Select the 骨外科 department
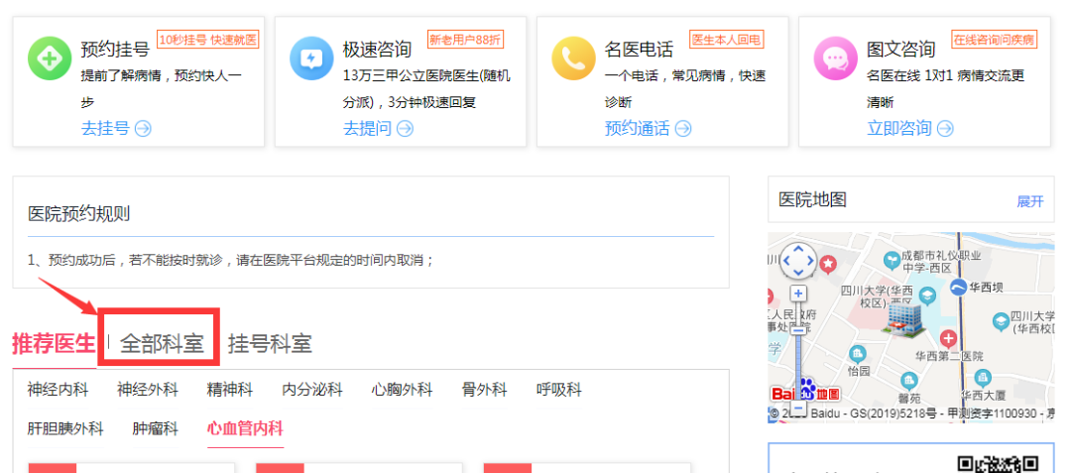This screenshot has height=473, width=1071. pos(484,391)
